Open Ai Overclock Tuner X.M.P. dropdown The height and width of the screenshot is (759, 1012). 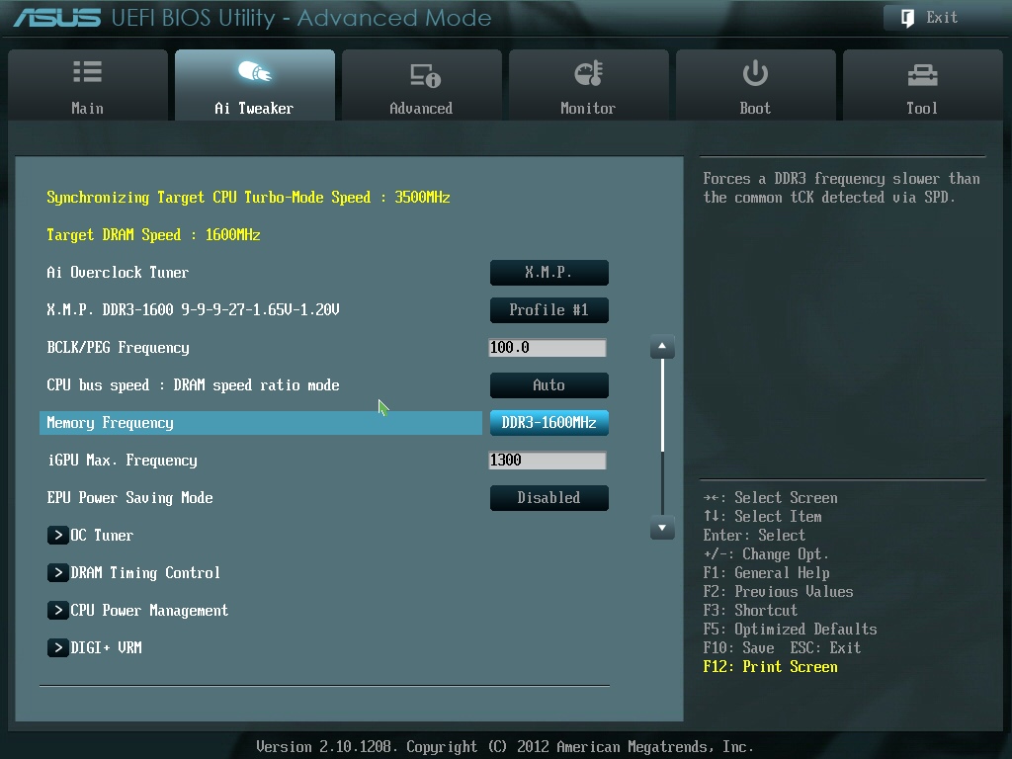(x=549, y=273)
